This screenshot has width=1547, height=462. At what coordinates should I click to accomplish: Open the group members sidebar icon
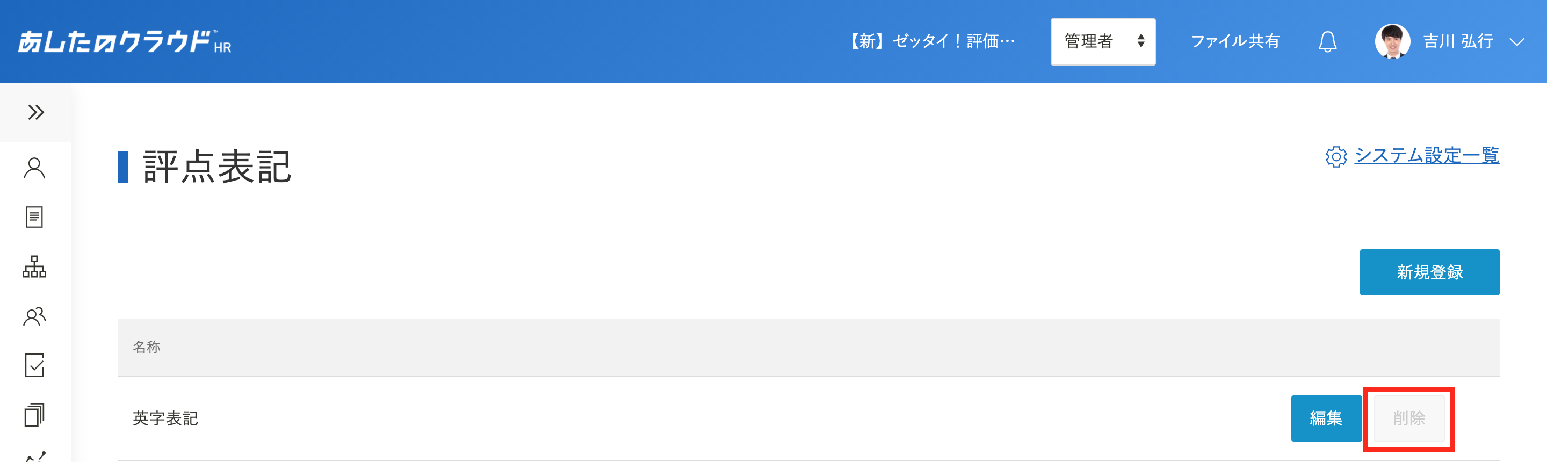click(x=34, y=316)
